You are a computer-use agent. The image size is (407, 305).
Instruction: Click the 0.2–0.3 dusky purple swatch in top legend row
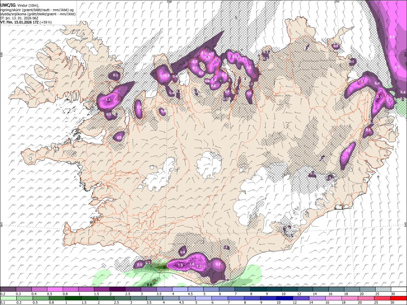click(8, 289)
